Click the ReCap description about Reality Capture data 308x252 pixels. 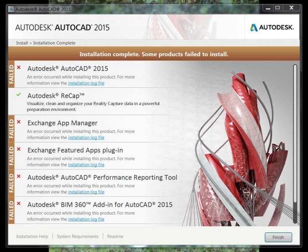click(x=93, y=106)
